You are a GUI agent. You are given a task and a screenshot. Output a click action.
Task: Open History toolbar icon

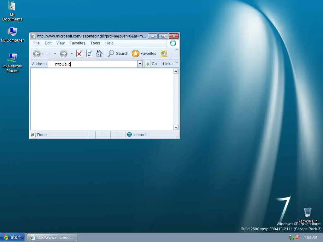tap(164, 54)
